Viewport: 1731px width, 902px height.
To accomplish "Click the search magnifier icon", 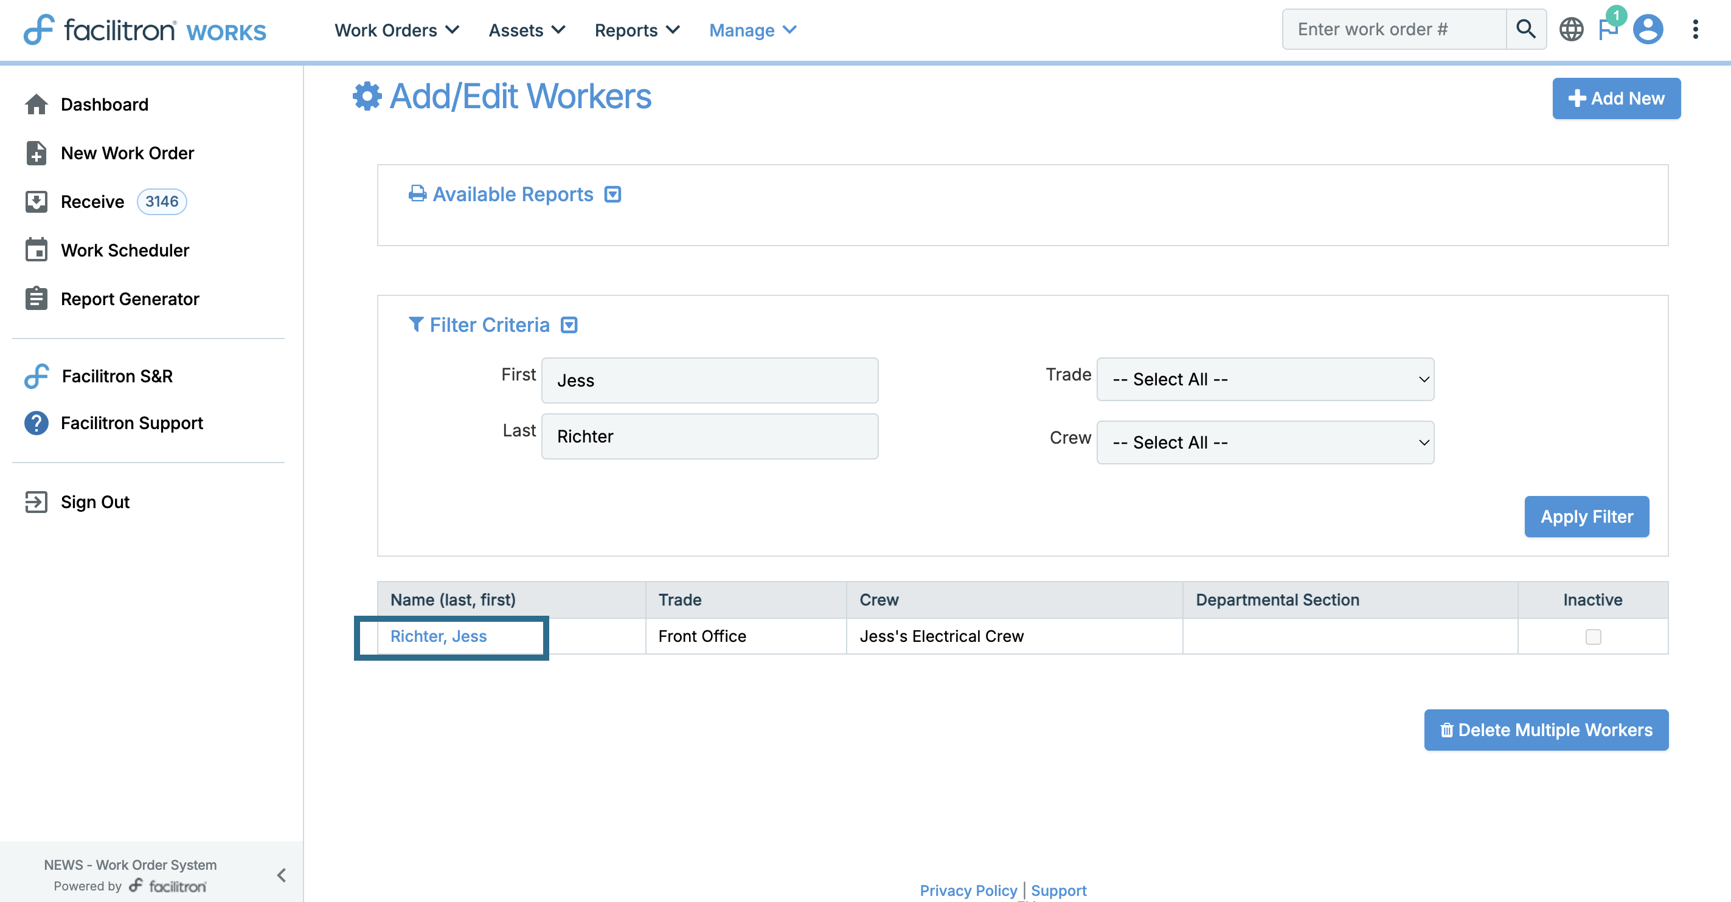I will coord(1525,30).
